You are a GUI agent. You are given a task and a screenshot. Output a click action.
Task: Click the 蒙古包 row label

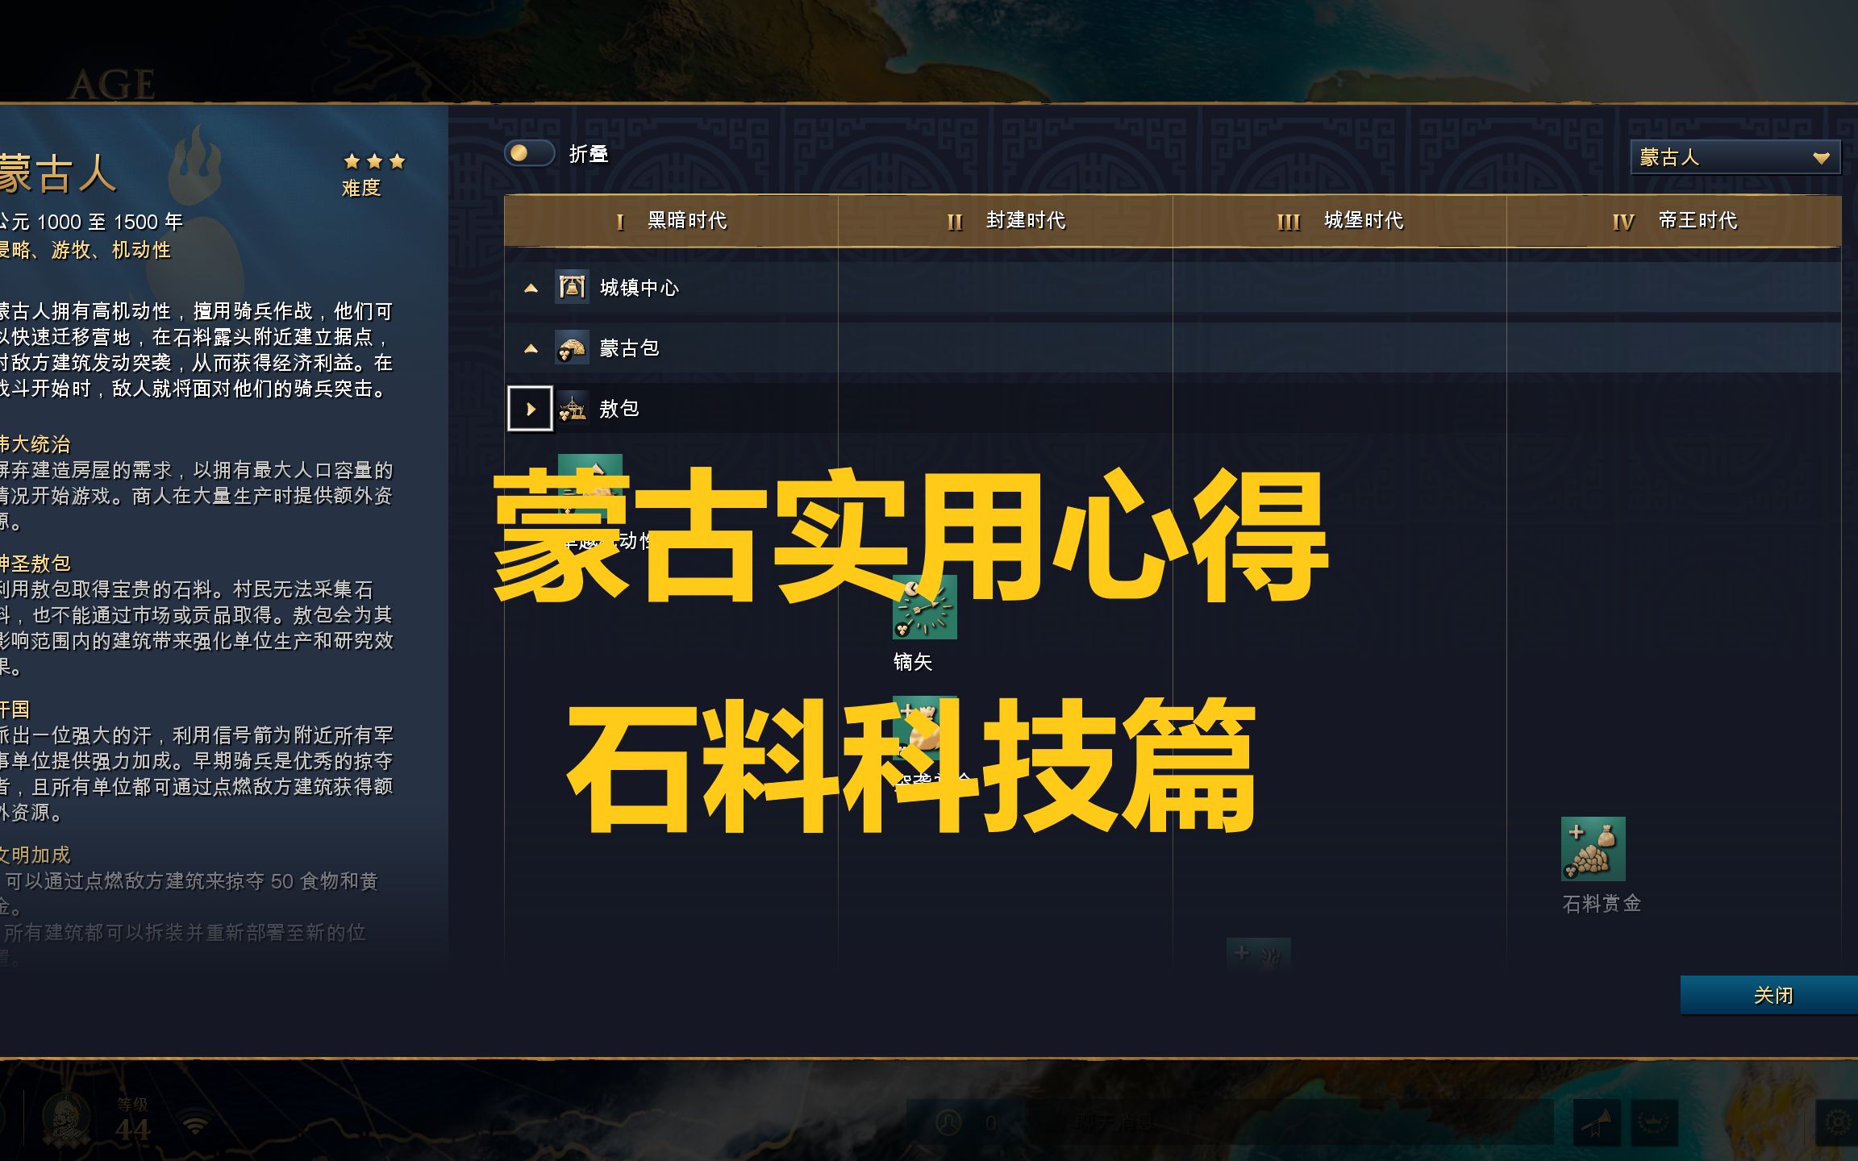[630, 348]
